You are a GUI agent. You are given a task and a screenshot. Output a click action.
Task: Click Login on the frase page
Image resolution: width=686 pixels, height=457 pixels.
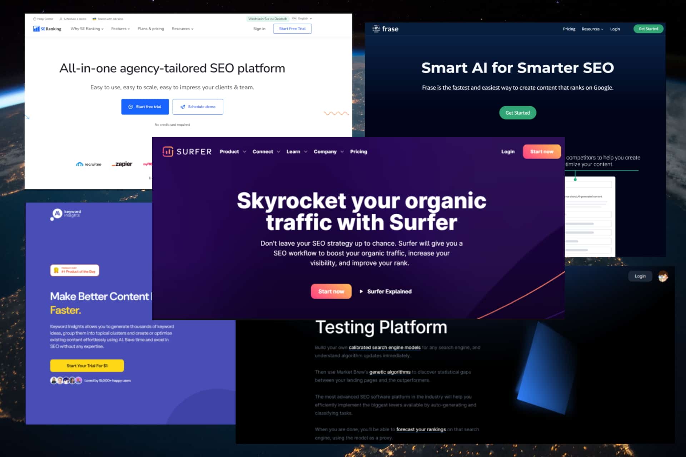[615, 29]
